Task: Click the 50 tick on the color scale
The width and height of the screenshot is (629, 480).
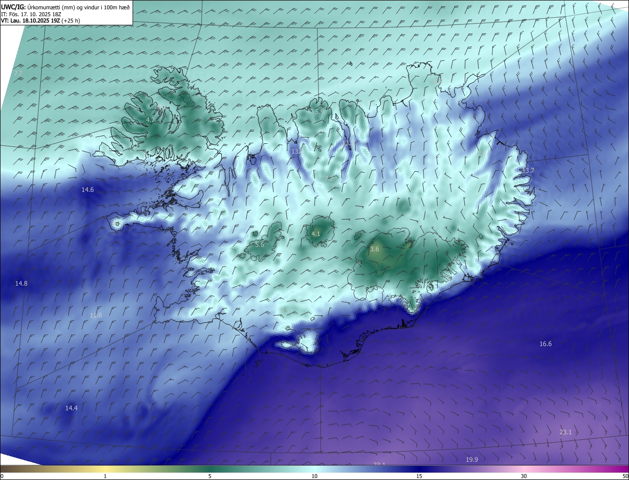Action: 625,476
